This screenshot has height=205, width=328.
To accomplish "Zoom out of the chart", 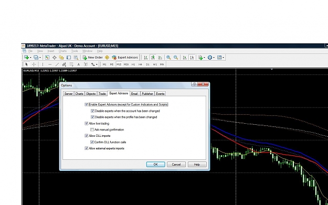I will click(x=176, y=57).
